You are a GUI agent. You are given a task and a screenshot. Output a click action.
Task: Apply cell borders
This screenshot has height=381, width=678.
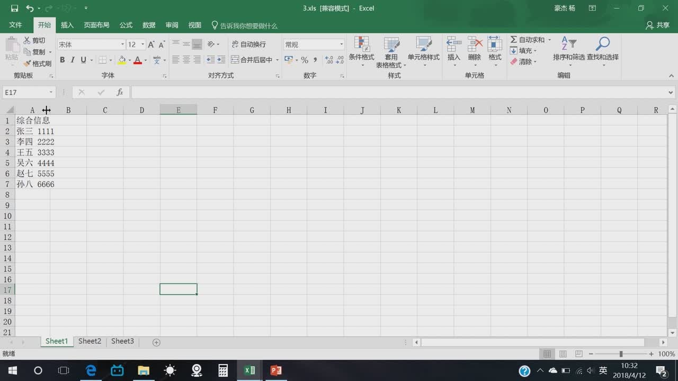(103, 60)
